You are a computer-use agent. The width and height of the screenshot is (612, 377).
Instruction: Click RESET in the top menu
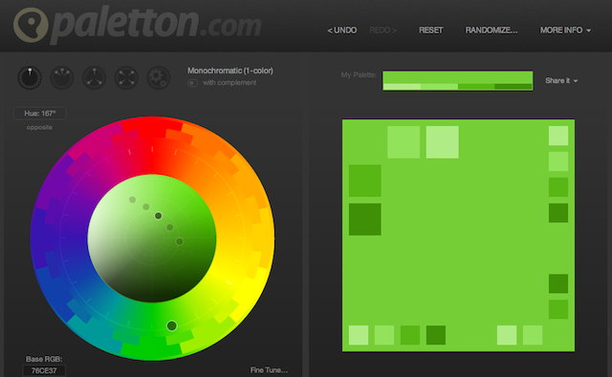point(431,30)
